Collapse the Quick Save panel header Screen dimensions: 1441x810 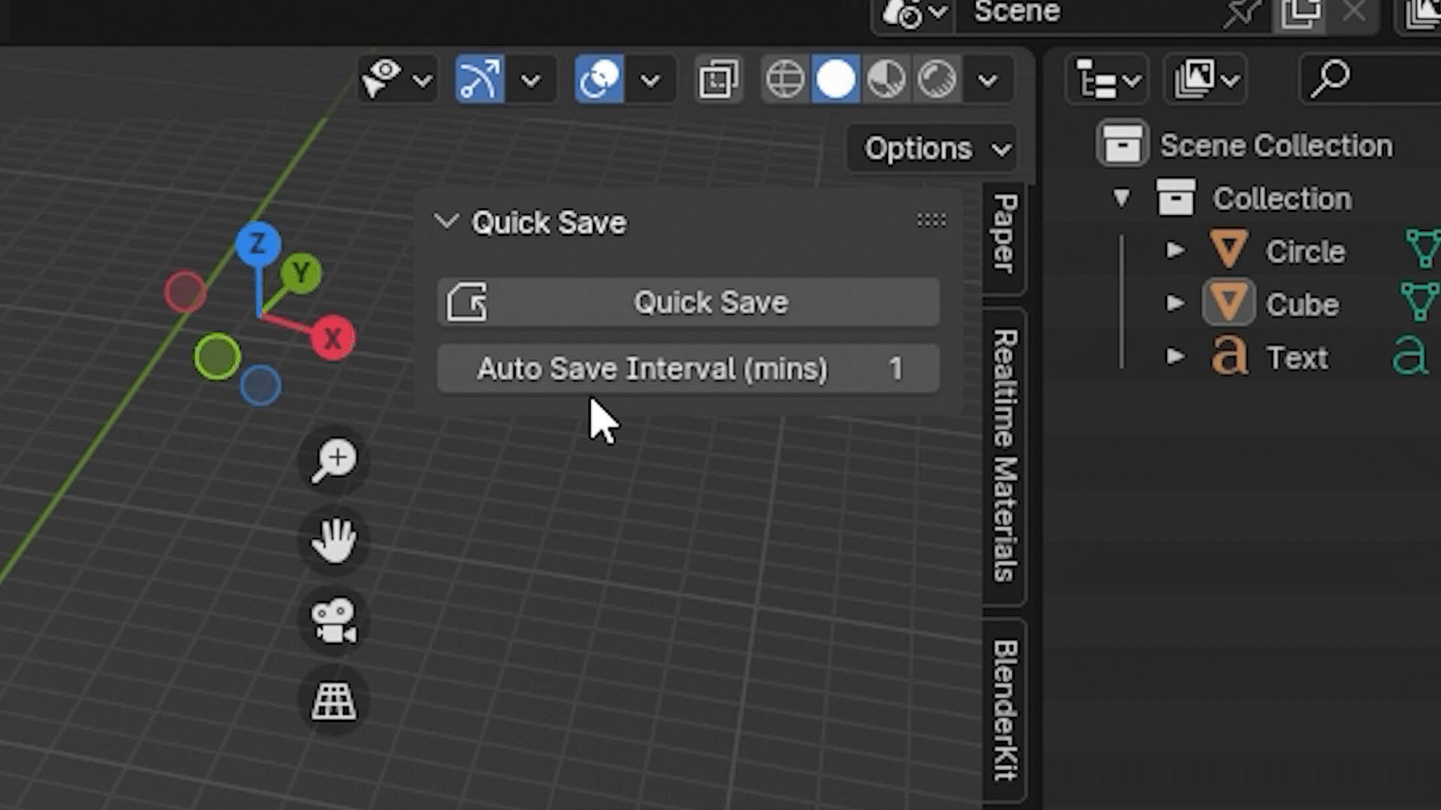(446, 221)
